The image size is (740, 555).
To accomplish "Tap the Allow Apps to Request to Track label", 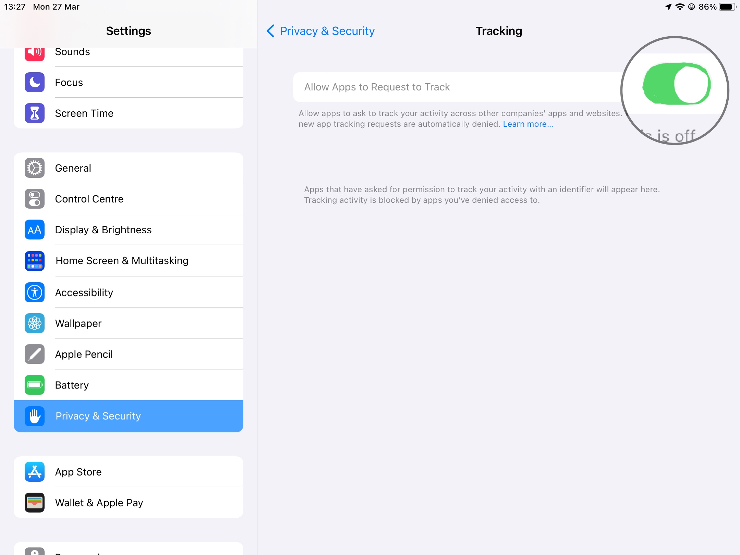I will (377, 87).
